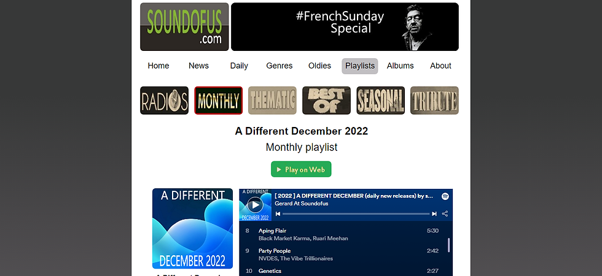Open the December 2022 playlist cover image
602x276 pixels.
pyautogui.click(x=192, y=228)
